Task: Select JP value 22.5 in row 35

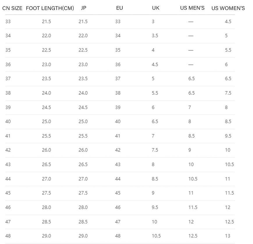Action: (x=83, y=50)
